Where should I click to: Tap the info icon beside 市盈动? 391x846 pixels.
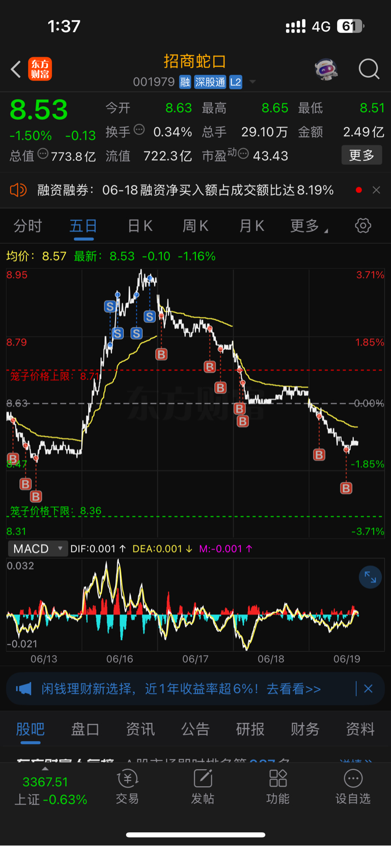pos(243,153)
